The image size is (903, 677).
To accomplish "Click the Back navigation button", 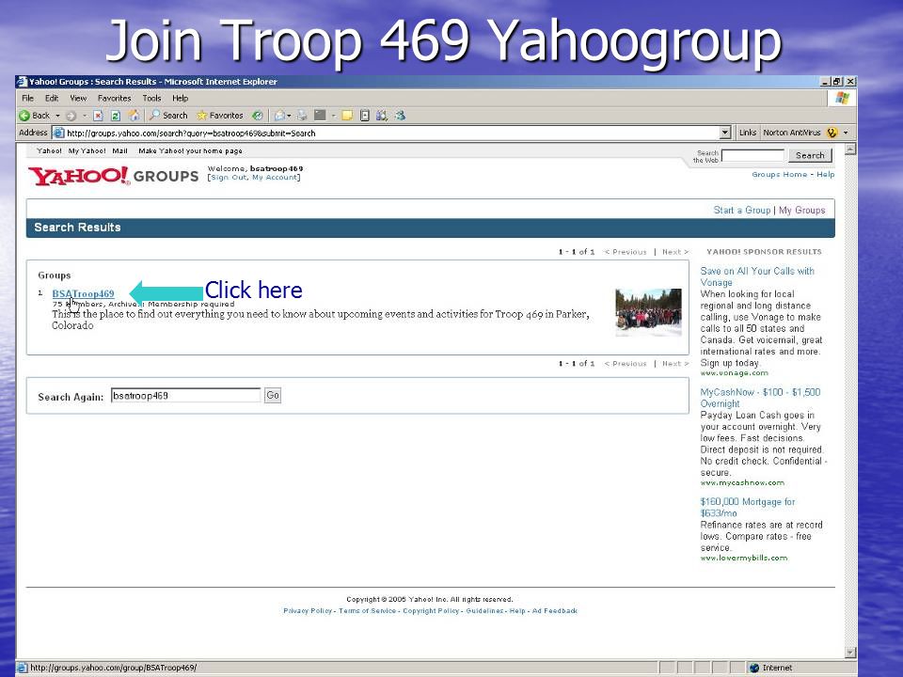I will pyautogui.click(x=35, y=116).
